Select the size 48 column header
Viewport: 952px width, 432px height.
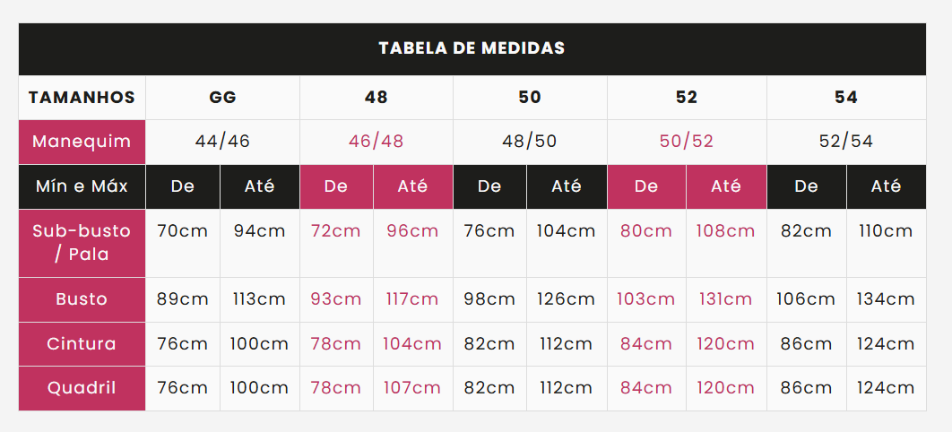tap(376, 98)
